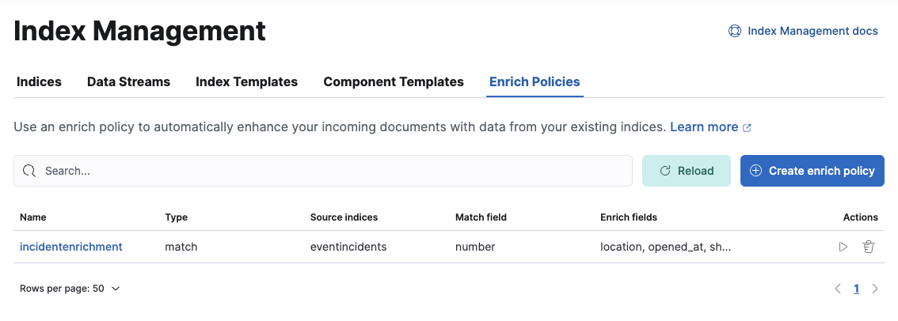The width and height of the screenshot is (898, 321).
Task: Select page number 1 in pagination
Action: pos(856,289)
